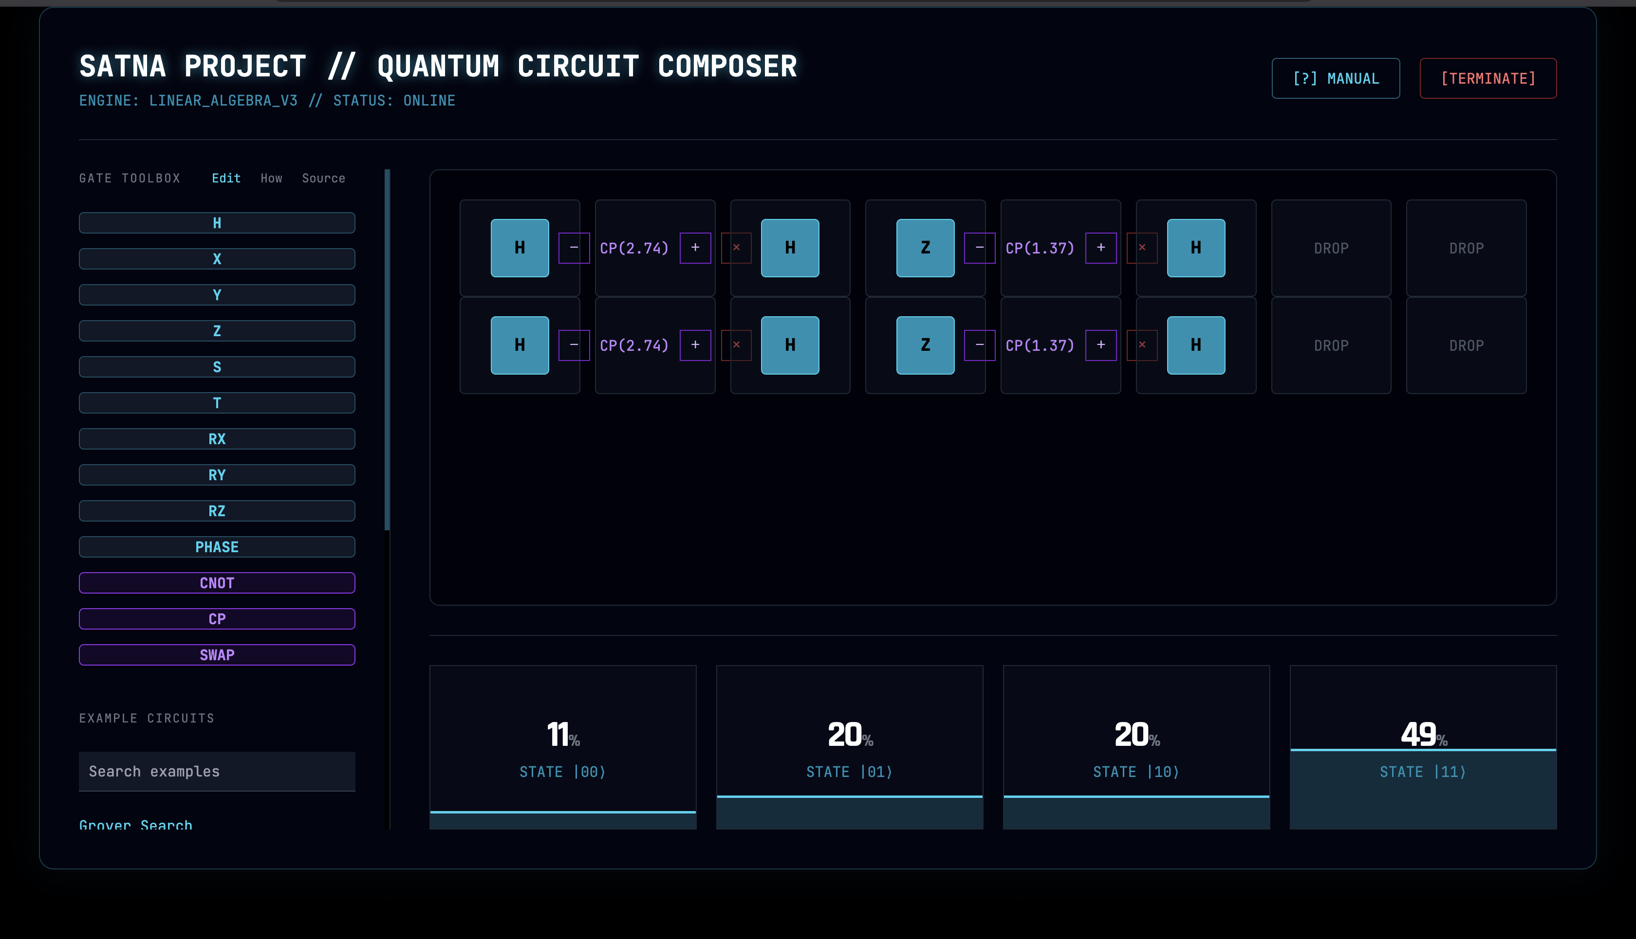Decrease the top-row CP(2.74) angle
The image size is (1636, 939).
[574, 248]
